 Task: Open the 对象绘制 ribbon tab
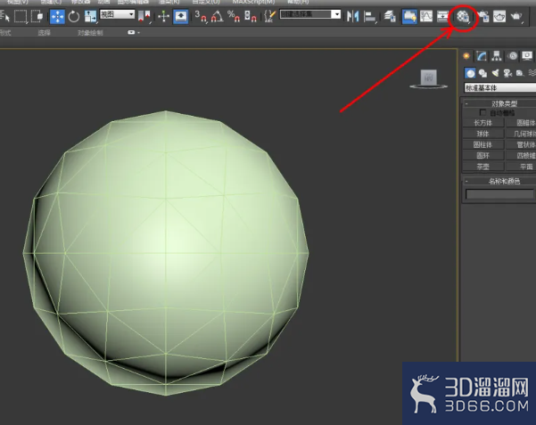click(90, 33)
